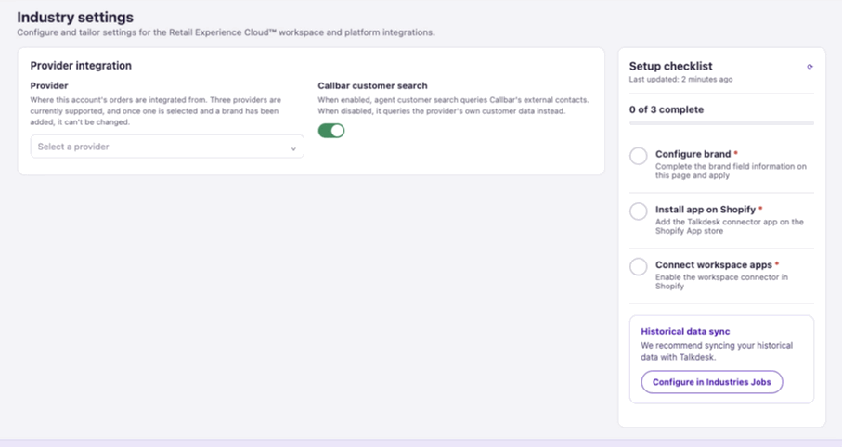Mark the Connect workspace apps circle
The height and width of the screenshot is (447, 842).
[x=639, y=267]
